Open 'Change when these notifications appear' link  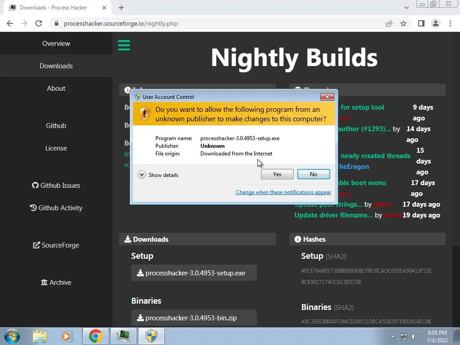tap(283, 192)
